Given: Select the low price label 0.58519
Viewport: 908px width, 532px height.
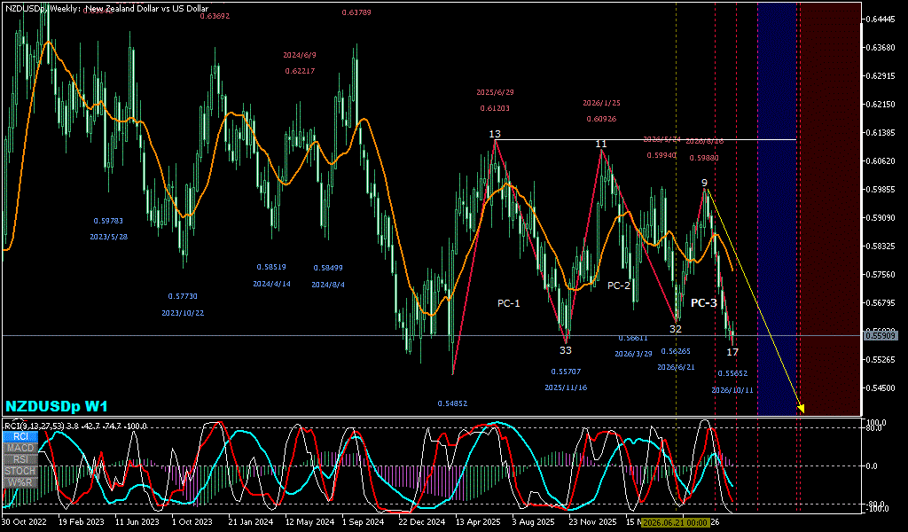Looking at the screenshot, I should pos(271,267).
